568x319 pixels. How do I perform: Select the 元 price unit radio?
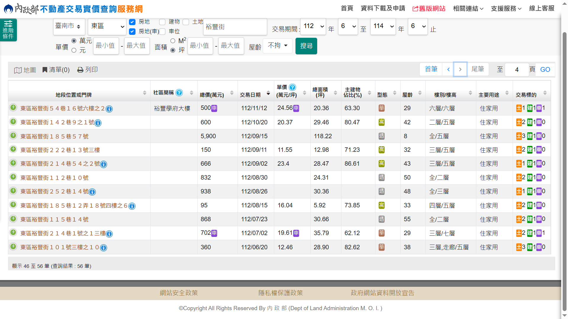[74, 50]
